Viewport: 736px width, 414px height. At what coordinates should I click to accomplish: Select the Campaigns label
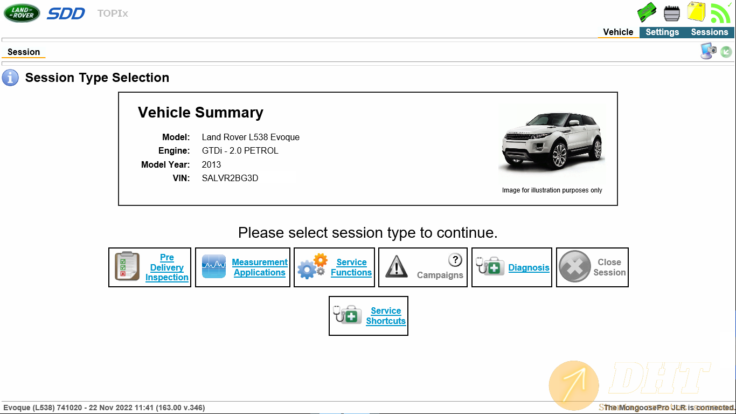tap(440, 275)
